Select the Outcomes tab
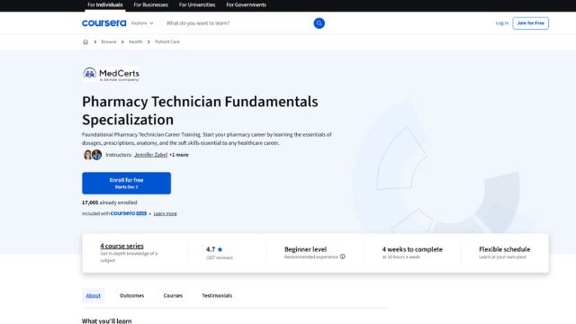 point(132,295)
